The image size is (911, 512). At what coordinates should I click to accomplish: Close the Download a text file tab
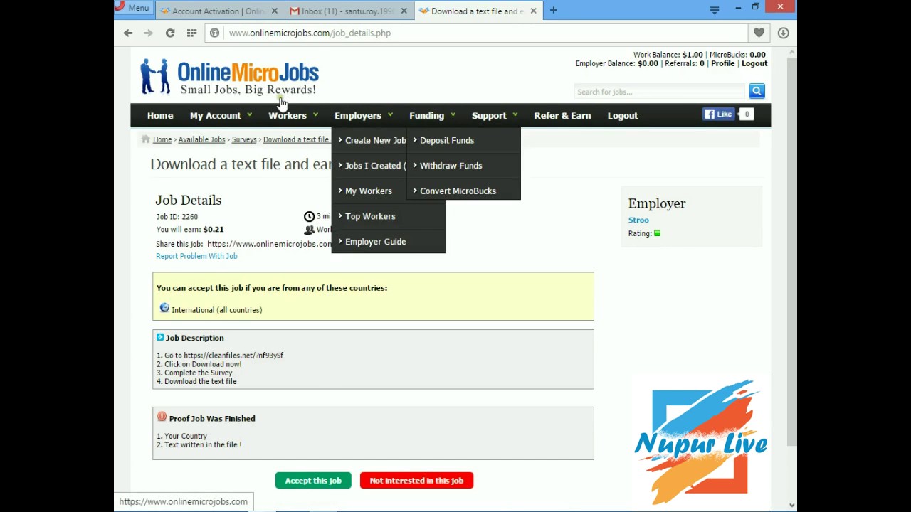(533, 11)
